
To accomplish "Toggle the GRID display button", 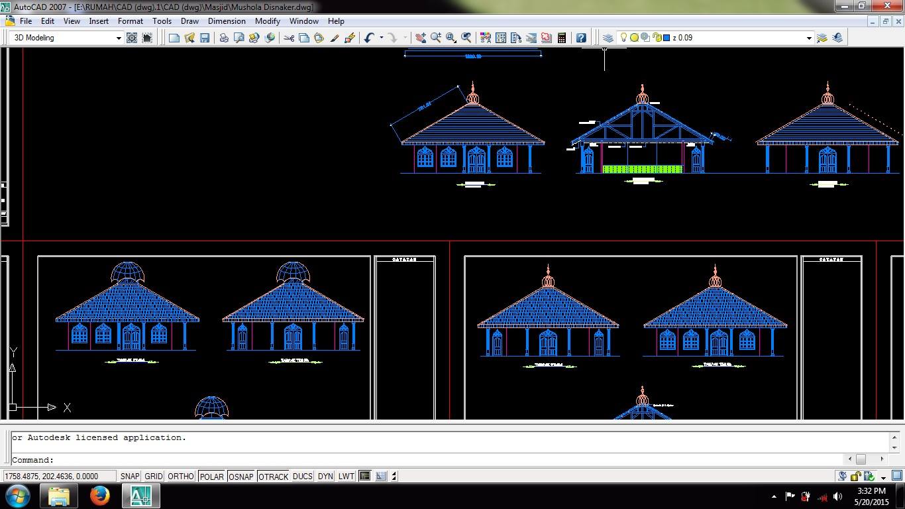I will pyautogui.click(x=154, y=476).
